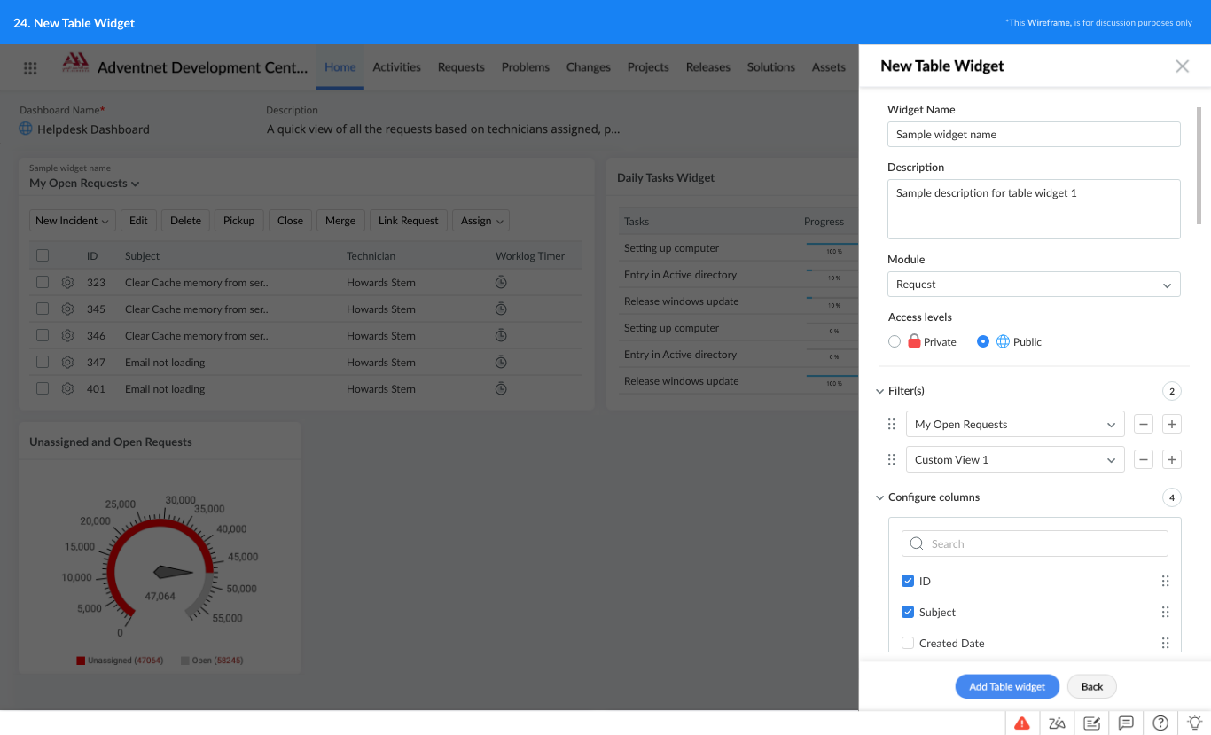Open the apps grid launcher icon
Screen dimensions: 1211x735
pyautogui.click(x=30, y=68)
